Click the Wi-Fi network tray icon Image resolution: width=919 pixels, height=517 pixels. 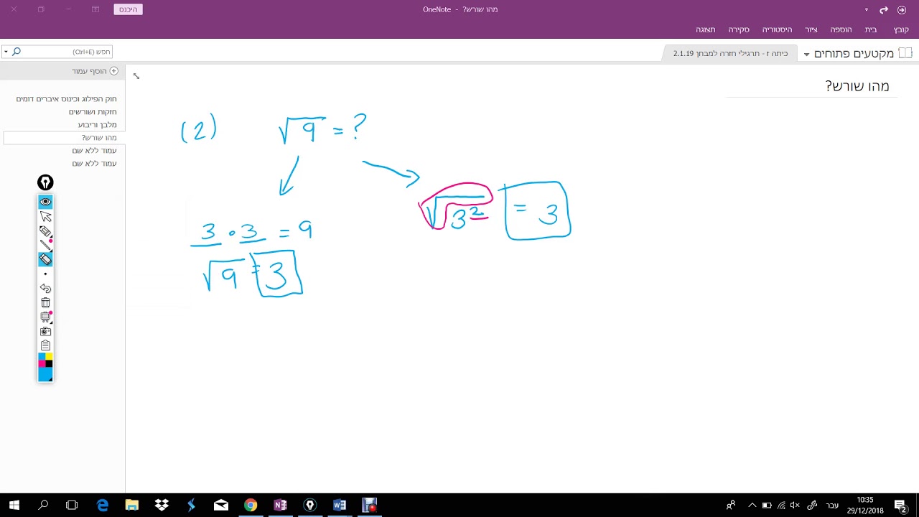[782, 505]
